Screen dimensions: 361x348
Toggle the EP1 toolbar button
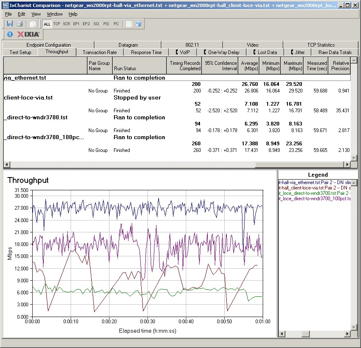(76, 24)
